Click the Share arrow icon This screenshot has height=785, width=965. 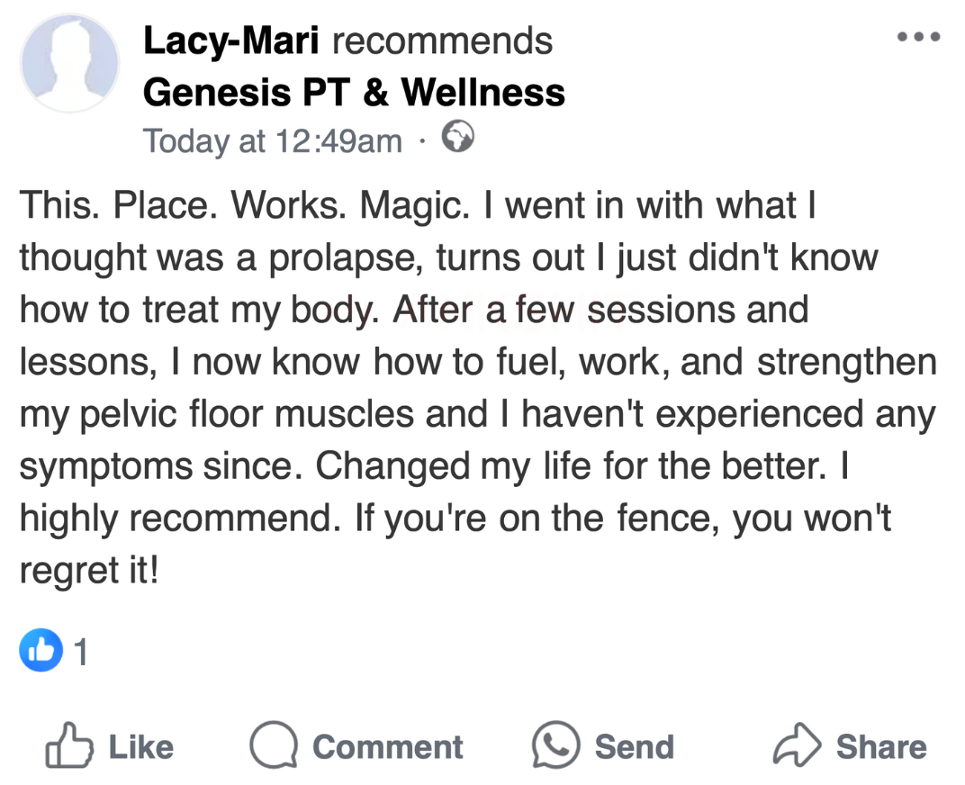point(797,745)
